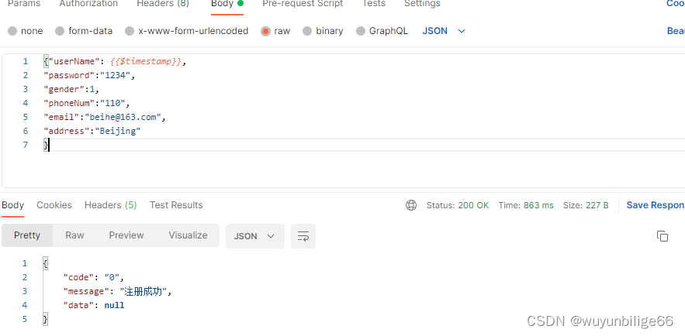Open the request Body tab
Screen dimensions: 685x336
tap(227, 4)
